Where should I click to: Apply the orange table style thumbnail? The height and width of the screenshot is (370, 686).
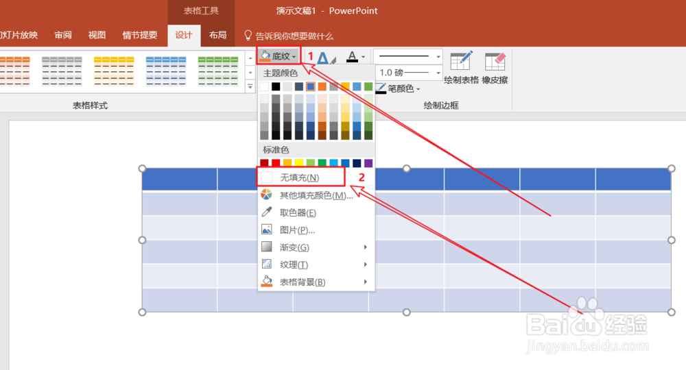15,71
